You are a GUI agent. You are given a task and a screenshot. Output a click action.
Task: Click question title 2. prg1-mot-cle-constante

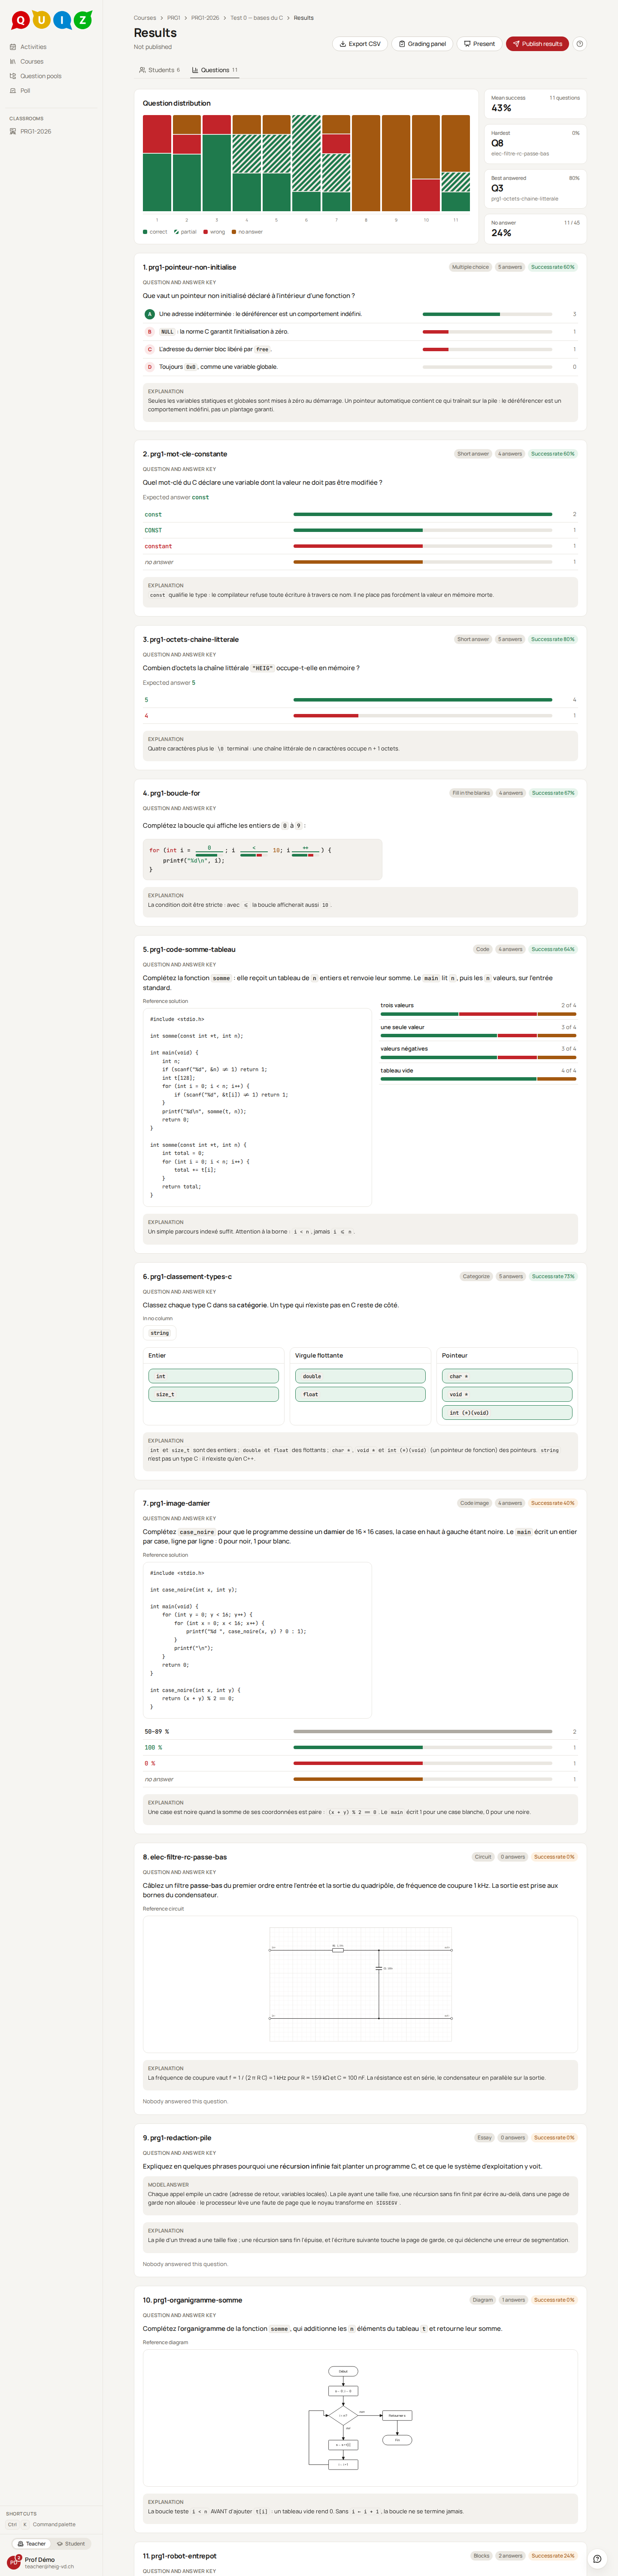[x=185, y=454]
